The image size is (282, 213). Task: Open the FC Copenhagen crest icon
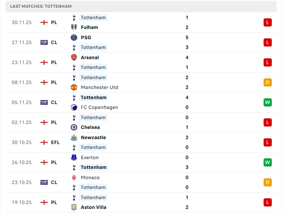(x=74, y=107)
